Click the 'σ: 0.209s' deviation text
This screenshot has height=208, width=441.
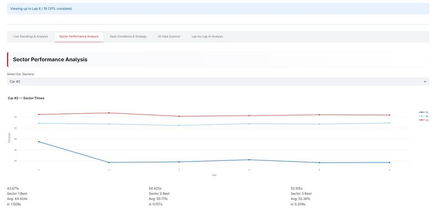[298, 204]
